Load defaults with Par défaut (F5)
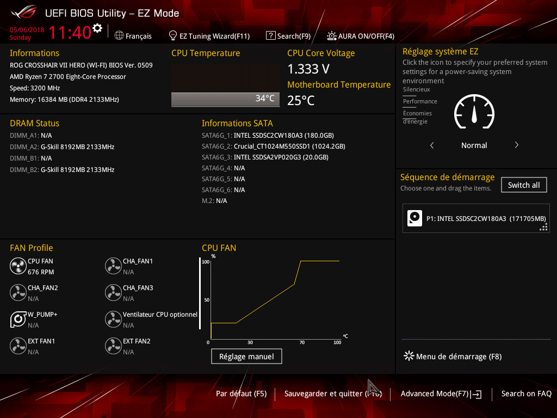The height and width of the screenshot is (418, 557). (x=241, y=394)
